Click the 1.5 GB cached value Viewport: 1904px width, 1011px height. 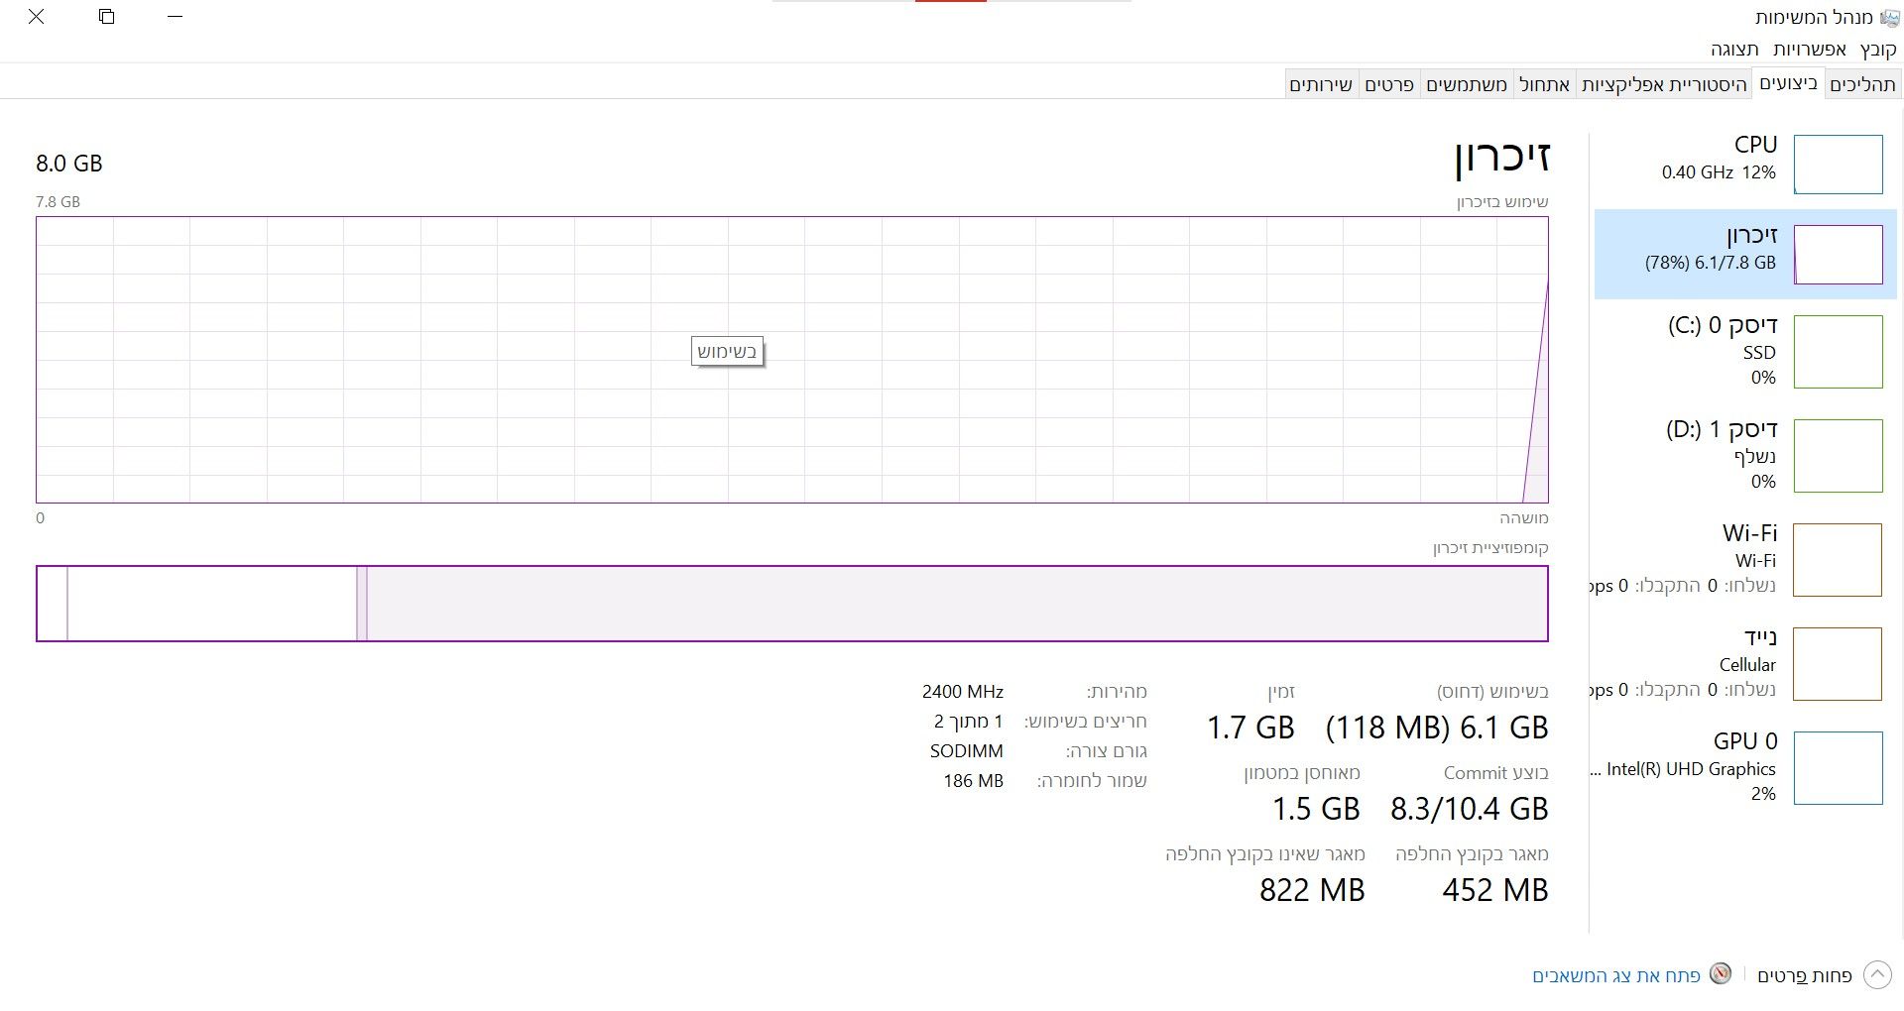(x=1316, y=809)
